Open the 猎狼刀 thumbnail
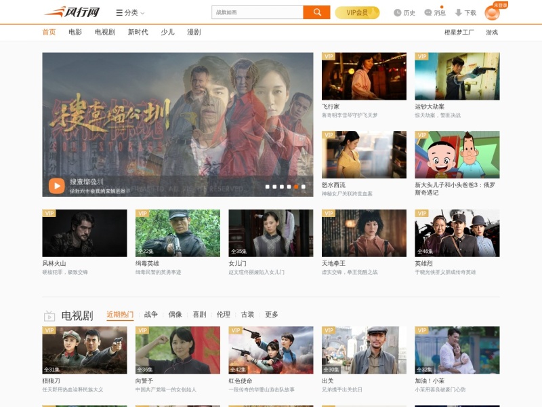This screenshot has height=407, width=542. [x=84, y=350]
